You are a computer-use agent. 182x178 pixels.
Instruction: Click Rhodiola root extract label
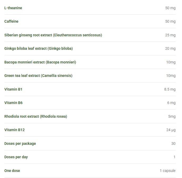[36, 116]
